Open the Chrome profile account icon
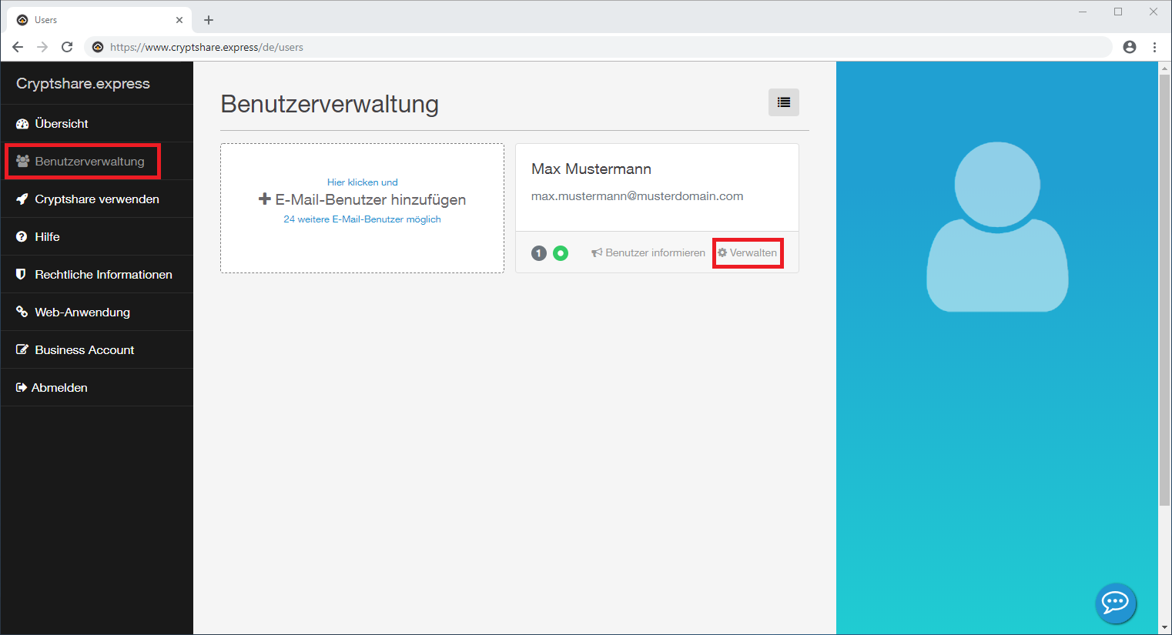The image size is (1172, 635). coord(1129,47)
